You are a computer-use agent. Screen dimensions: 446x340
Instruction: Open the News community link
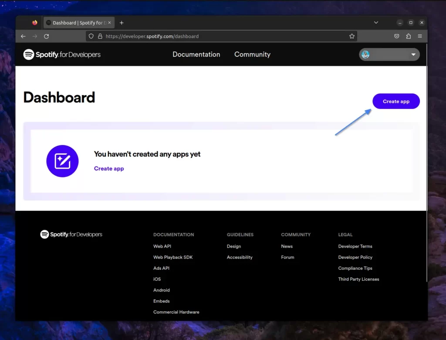(x=287, y=246)
